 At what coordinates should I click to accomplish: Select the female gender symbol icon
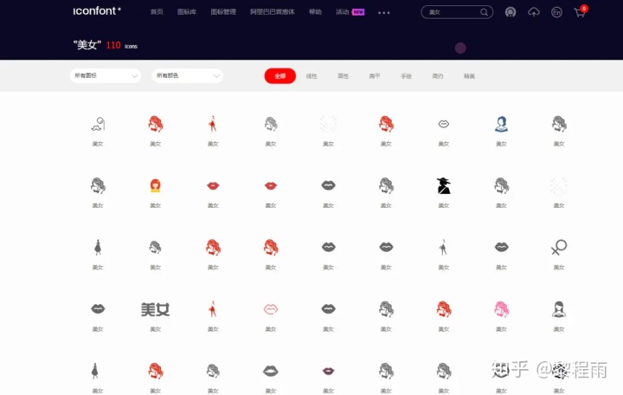559,247
